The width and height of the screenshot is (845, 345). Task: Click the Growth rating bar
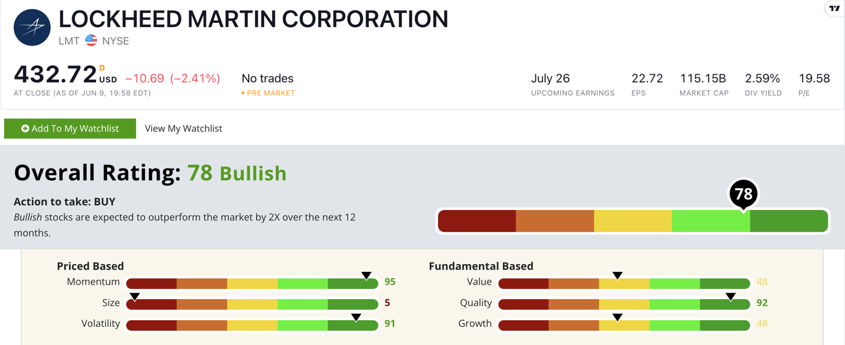click(624, 326)
